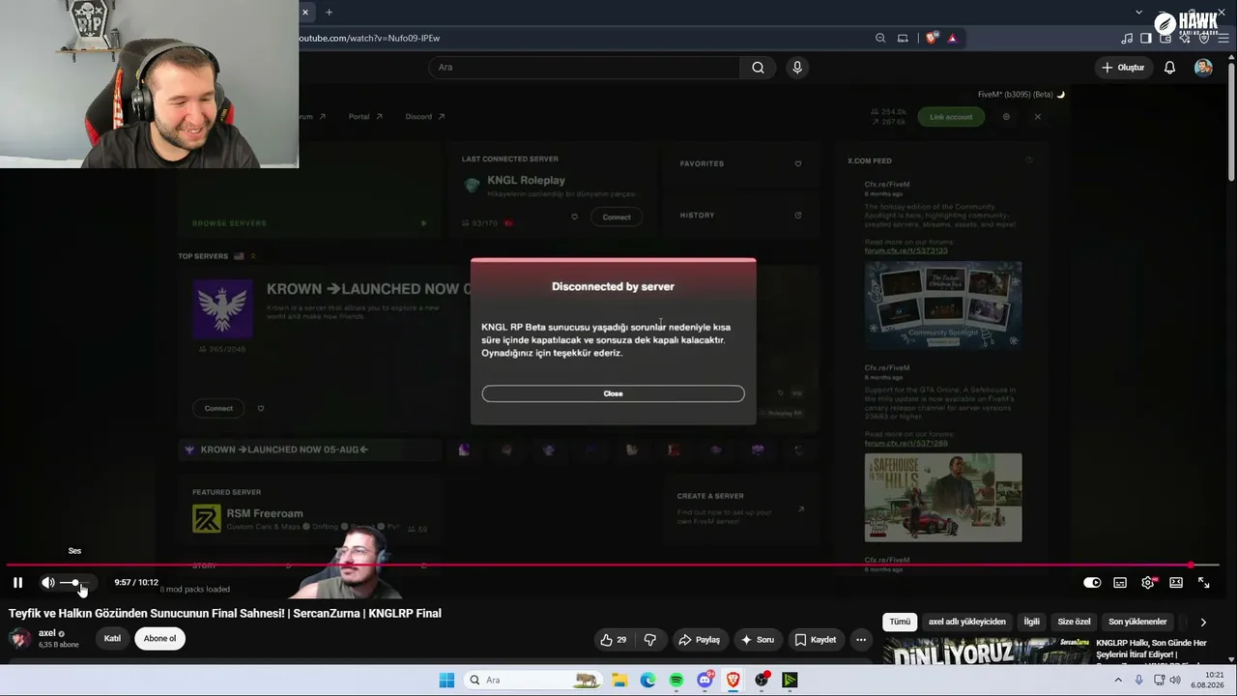This screenshot has width=1237, height=696.
Task: Click the YouTube search magnifier button
Action: (x=758, y=68)
